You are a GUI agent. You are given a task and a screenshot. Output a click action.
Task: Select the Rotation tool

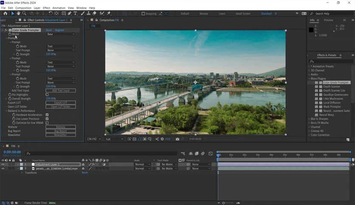click(51, 14)
